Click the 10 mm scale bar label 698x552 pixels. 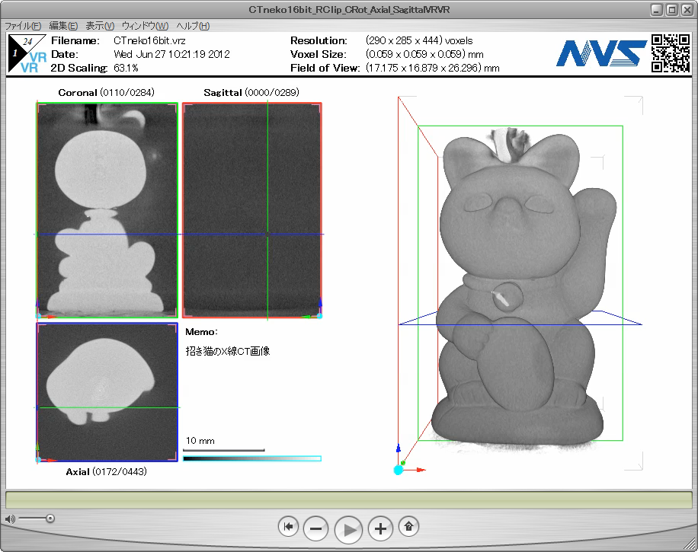point(200,441)
